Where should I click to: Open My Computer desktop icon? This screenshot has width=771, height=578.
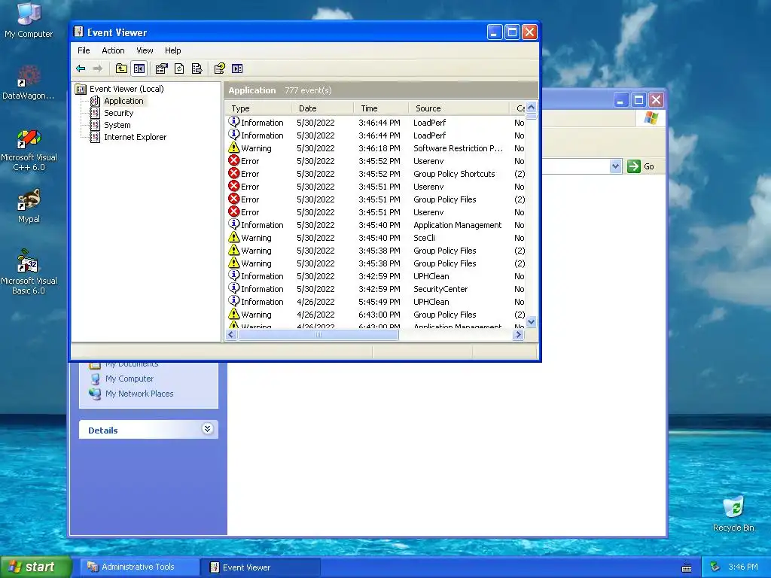click(29, 20)
